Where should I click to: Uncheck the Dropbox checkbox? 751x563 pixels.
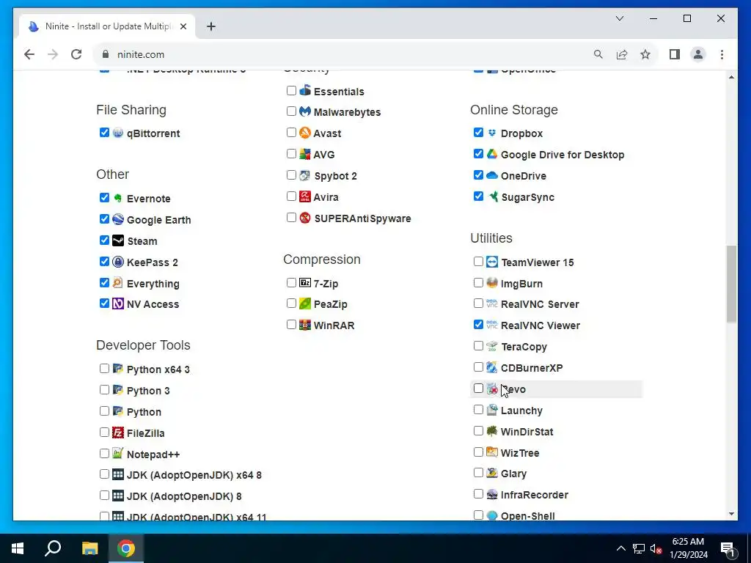(478, 133)
